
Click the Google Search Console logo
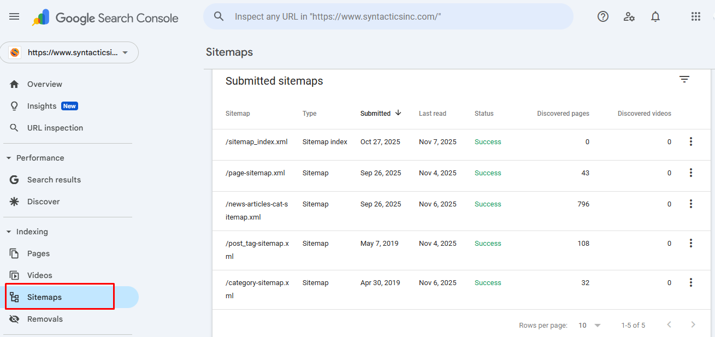coord(105,18)
